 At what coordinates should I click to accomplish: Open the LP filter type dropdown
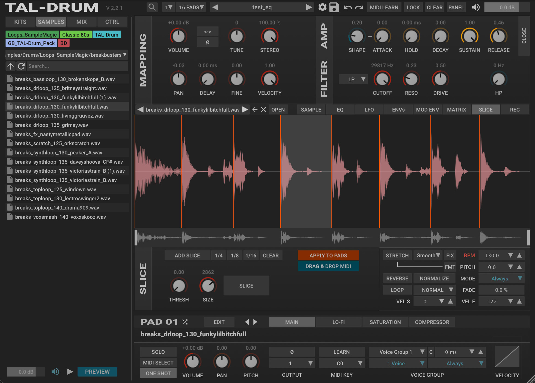[x=353, y=79]
